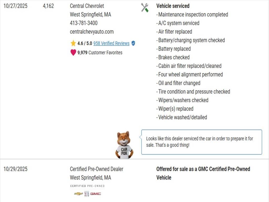Click the pink heart favorites icon
The height and width of the screenshot is (202, 269).
click(73, 53)
